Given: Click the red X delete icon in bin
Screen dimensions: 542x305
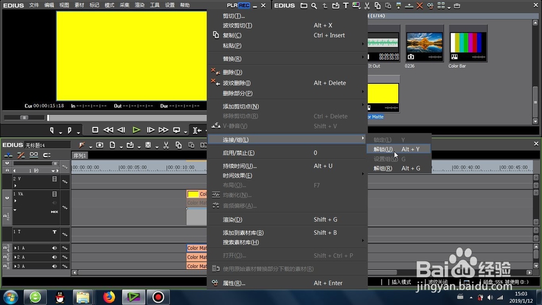Looking at the screenshot, I should coord(420,5).
